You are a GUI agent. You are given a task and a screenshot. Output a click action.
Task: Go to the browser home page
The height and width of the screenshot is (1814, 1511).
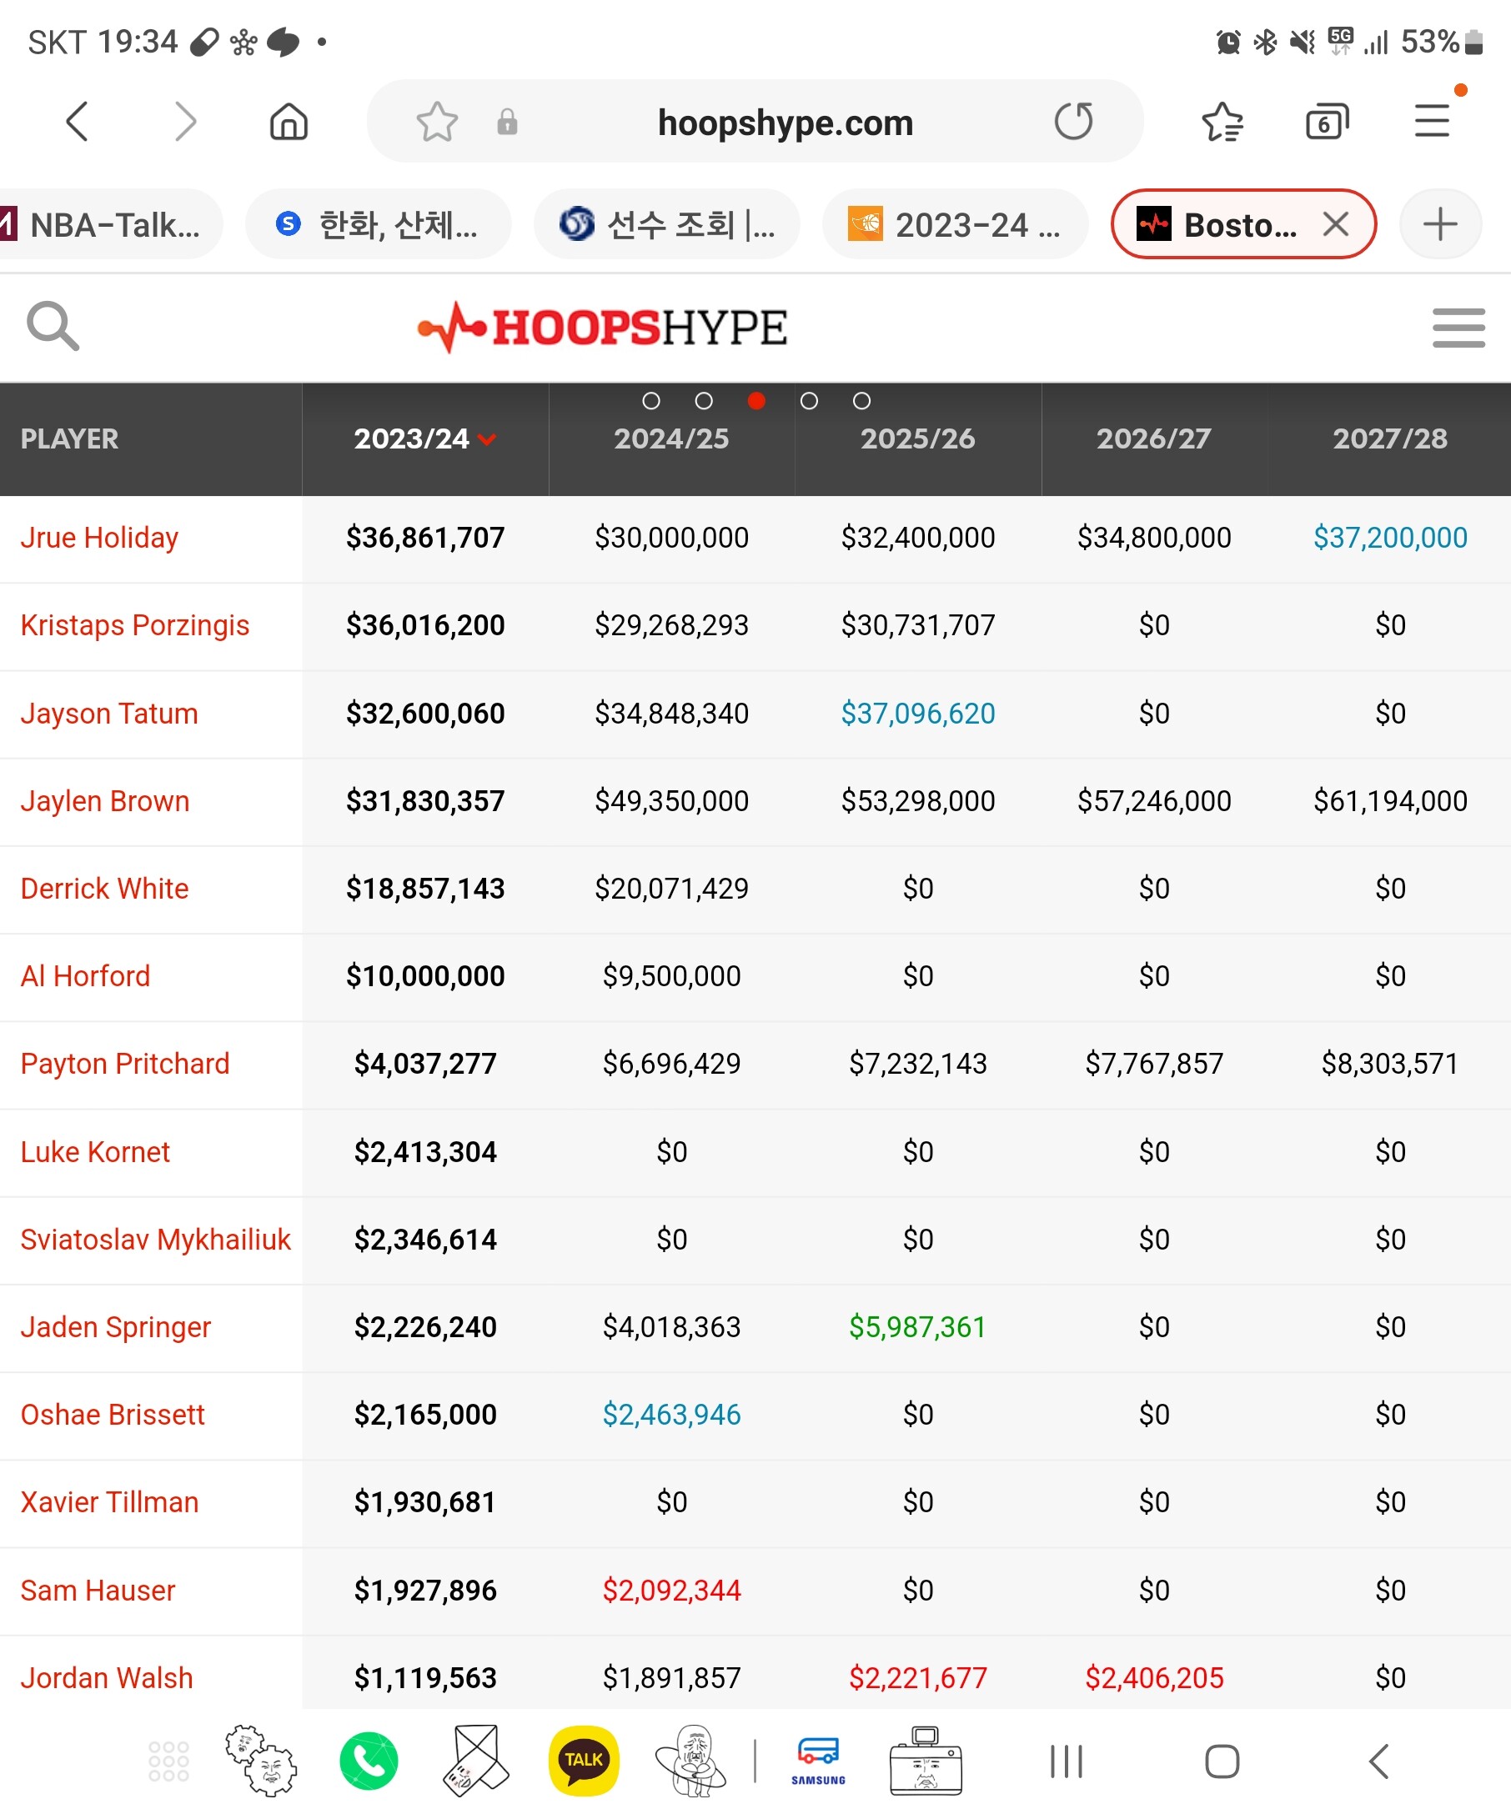point(289,122)
